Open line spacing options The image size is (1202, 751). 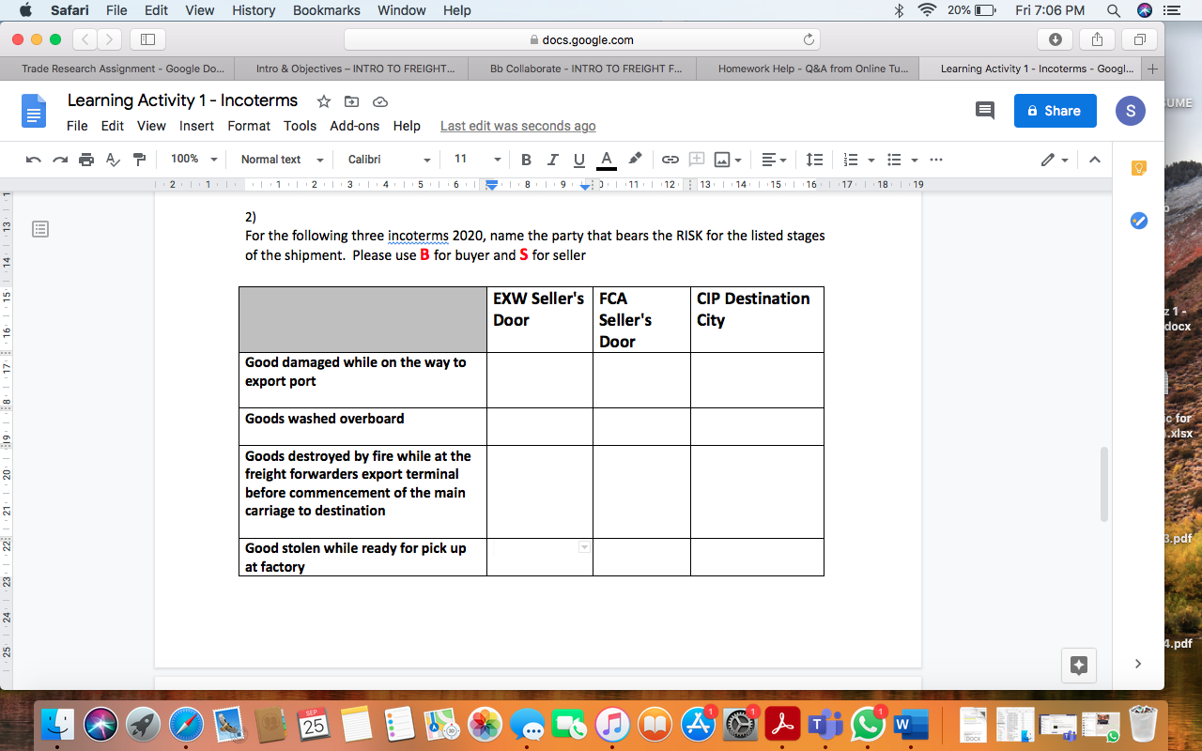(815, 160)
